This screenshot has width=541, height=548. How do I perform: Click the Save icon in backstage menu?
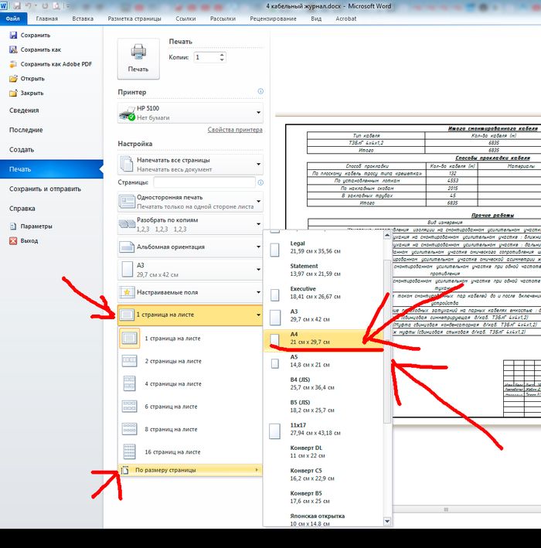[x=13, y=36]
